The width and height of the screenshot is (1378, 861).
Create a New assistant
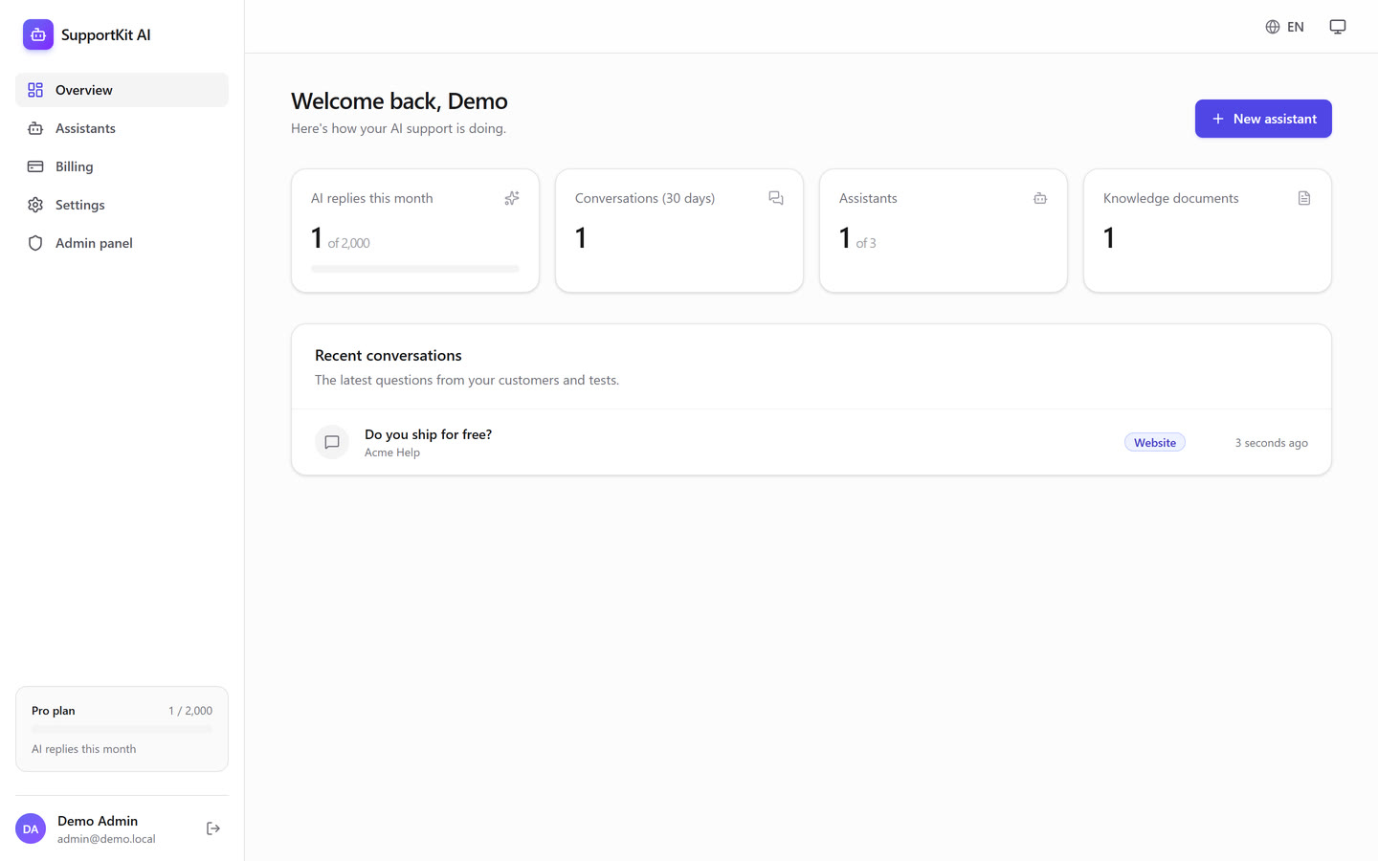click(1263, 119)
